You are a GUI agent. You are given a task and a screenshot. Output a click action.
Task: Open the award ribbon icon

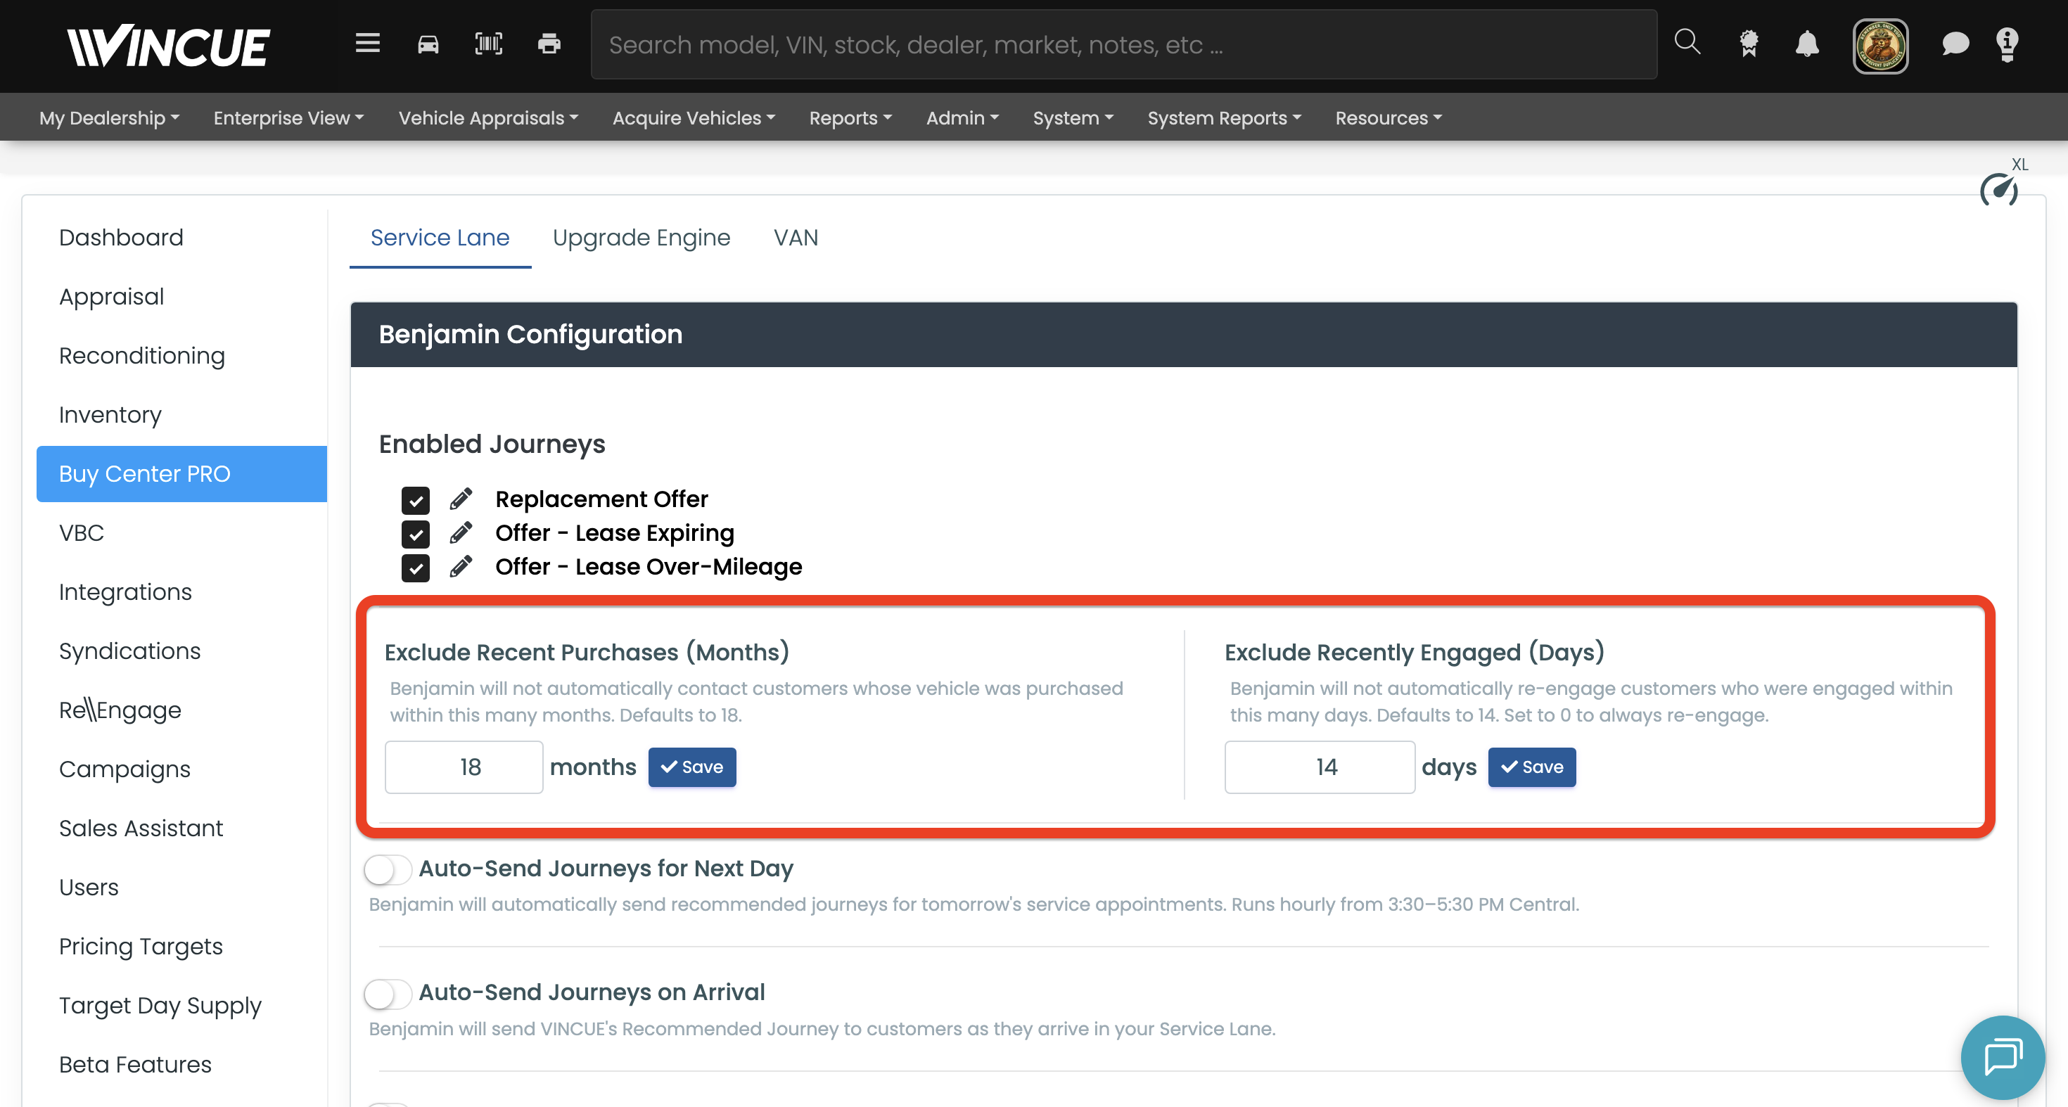1749,44
